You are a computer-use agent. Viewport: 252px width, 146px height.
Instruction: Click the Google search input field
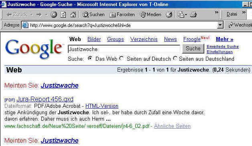pos(124,49)
